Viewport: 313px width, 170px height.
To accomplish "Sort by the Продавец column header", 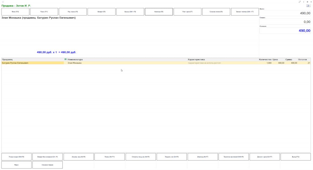I will coord(33,60).
